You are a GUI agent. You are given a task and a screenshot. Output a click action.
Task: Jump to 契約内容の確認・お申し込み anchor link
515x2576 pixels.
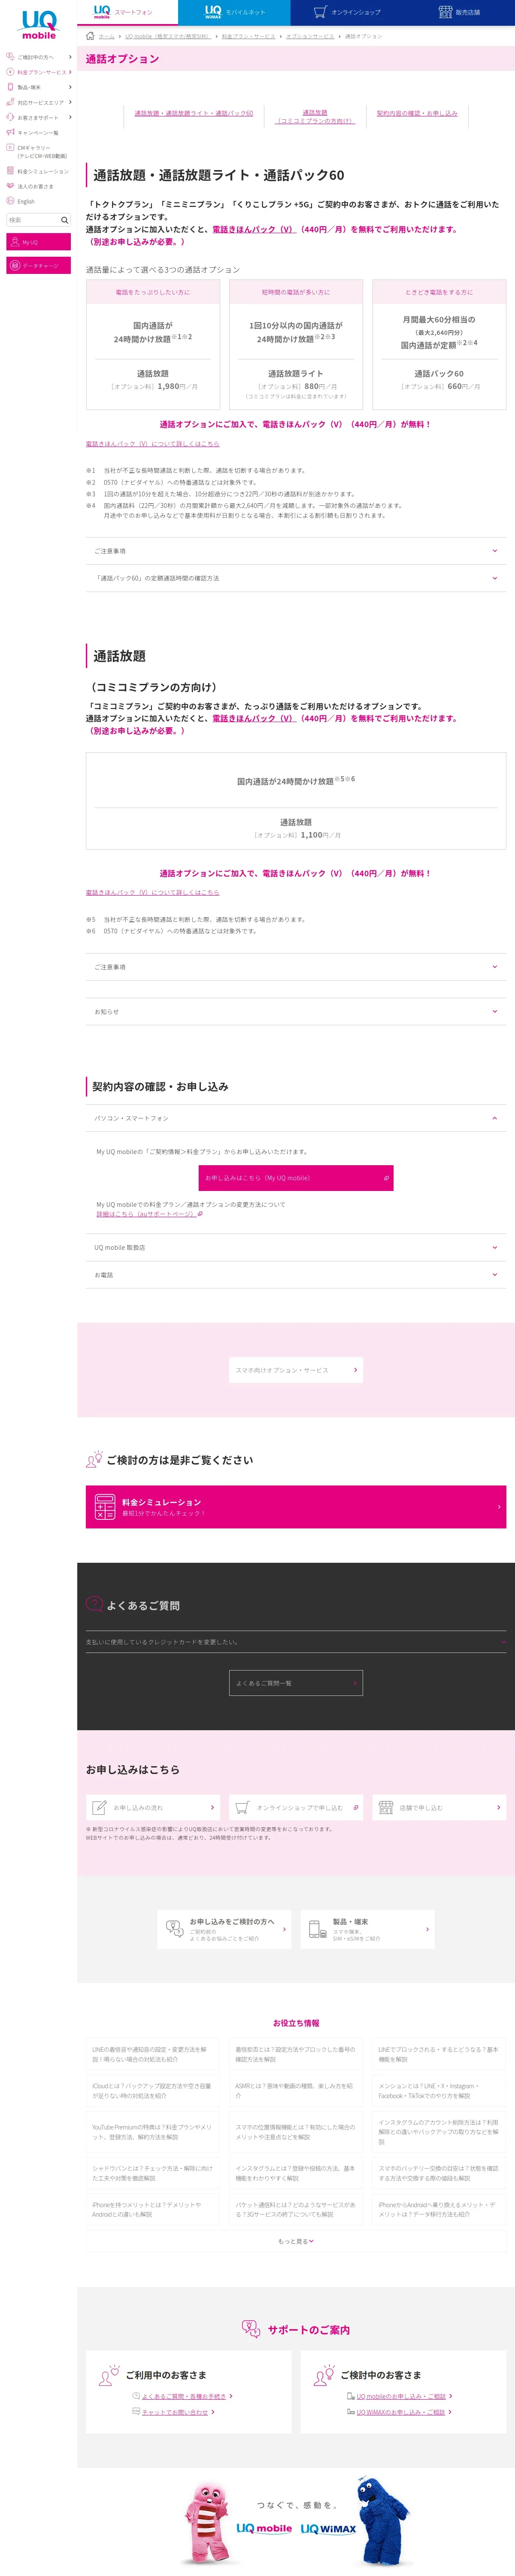[x=417, y=113]
